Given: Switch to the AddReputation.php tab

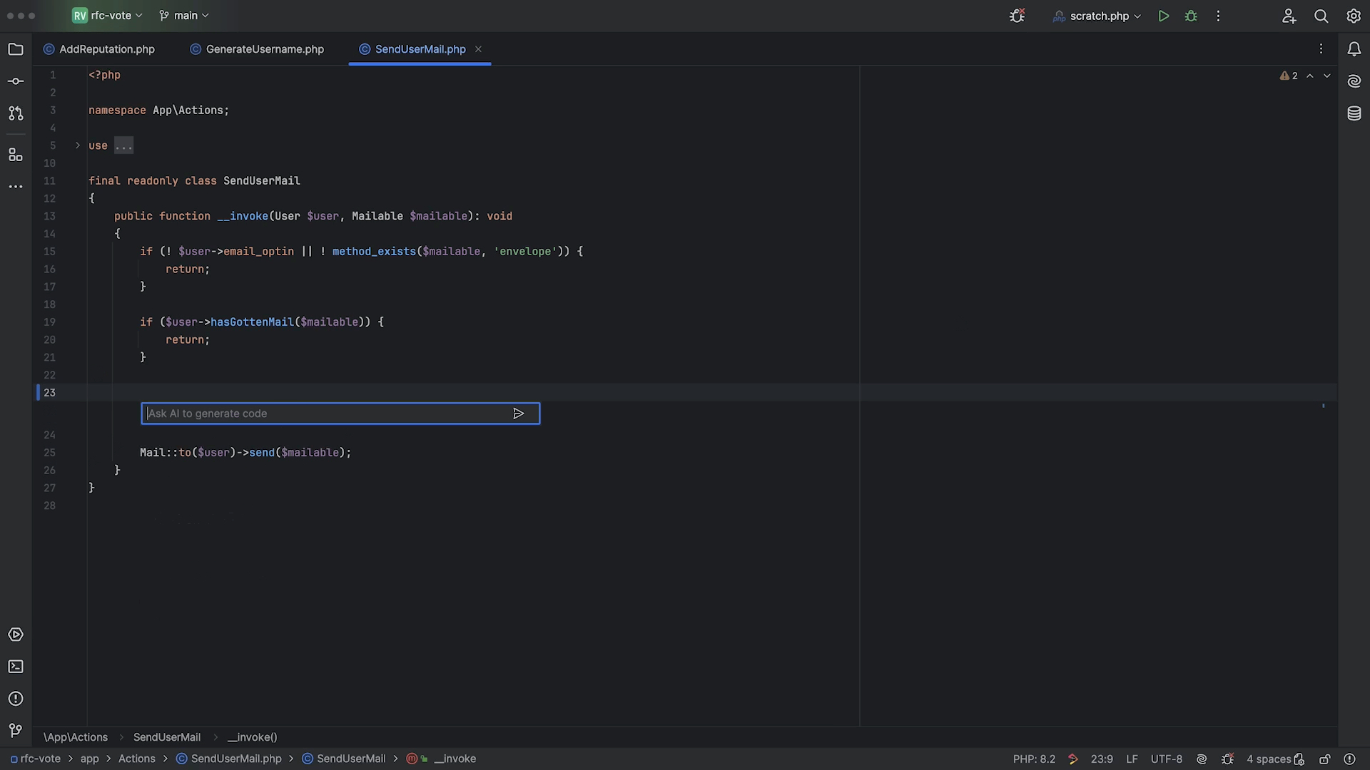Looking at the screenshot, I should (106, 49).
